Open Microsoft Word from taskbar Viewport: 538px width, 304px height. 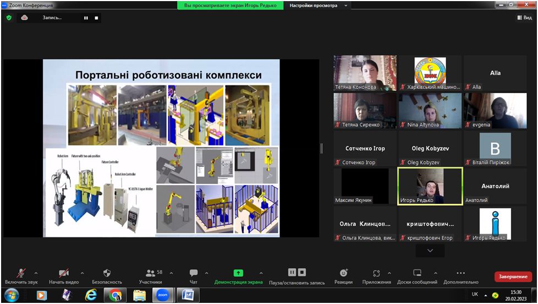[188, 295]
